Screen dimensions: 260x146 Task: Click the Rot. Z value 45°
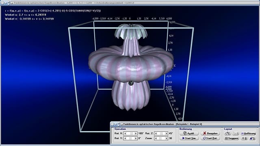pyautogui.click(x=171, y=133)
